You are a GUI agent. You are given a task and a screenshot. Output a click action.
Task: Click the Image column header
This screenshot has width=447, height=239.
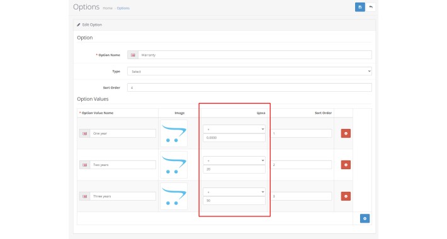pos(179,113)
